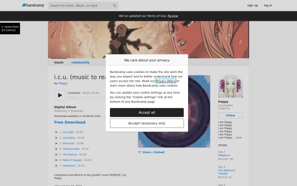
Task: Play track 5 The Factory
Action: (x=56, y=154)
